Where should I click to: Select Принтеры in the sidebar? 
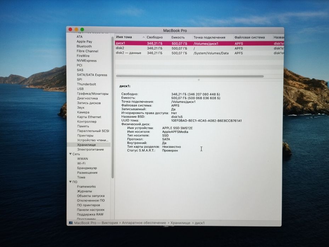pos(85,136)
